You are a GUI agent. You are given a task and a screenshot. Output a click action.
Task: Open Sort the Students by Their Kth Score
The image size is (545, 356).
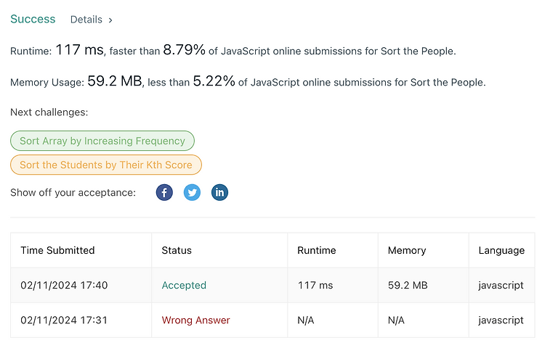(106, 165)
